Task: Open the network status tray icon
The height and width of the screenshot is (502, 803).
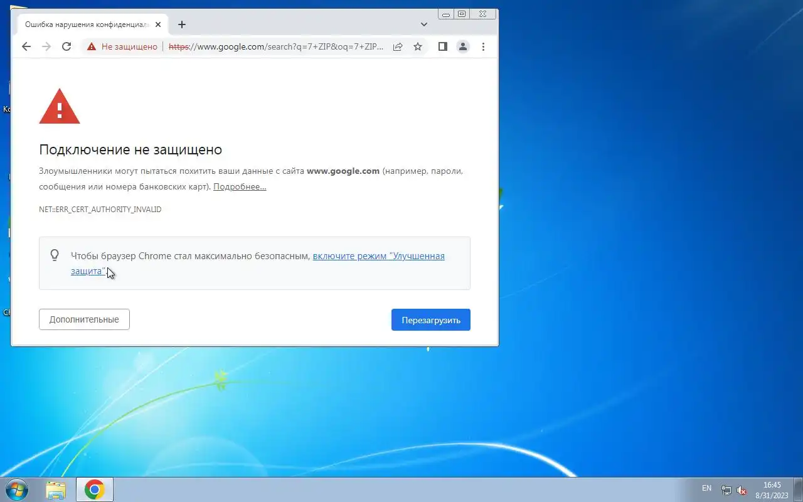Action: tap(726, 490)
